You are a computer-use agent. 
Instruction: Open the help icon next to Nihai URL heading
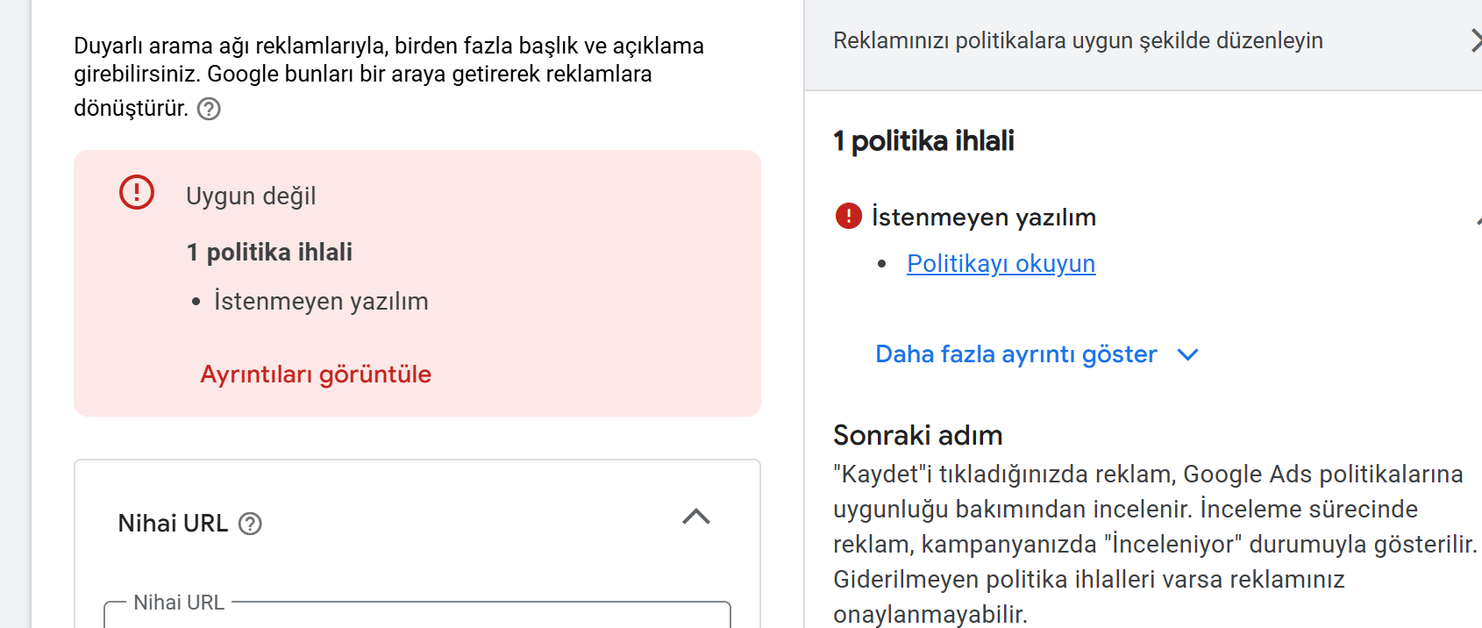(250, 524)
